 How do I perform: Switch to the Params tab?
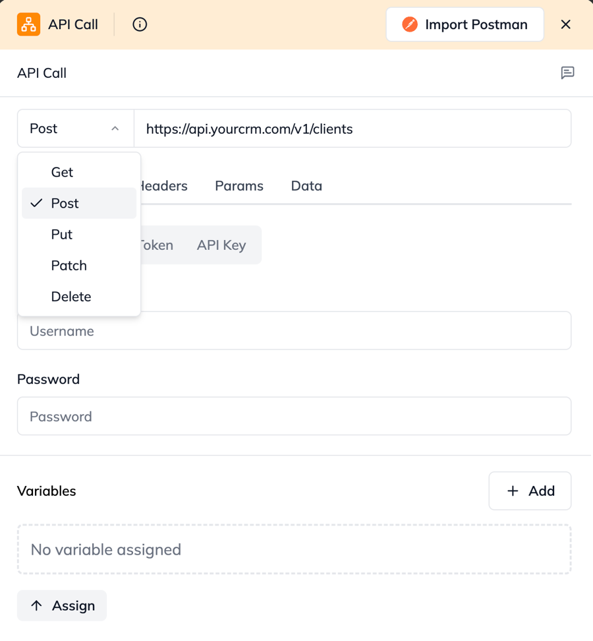(239, 186)
